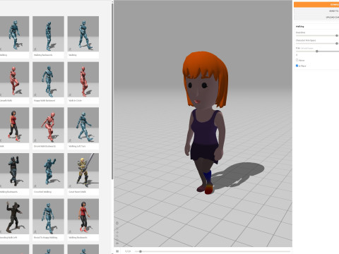This screenshot has height=254, width=339.
Task: Select the Walking Left Turn animation thumbnail
Action: [83, 125]
